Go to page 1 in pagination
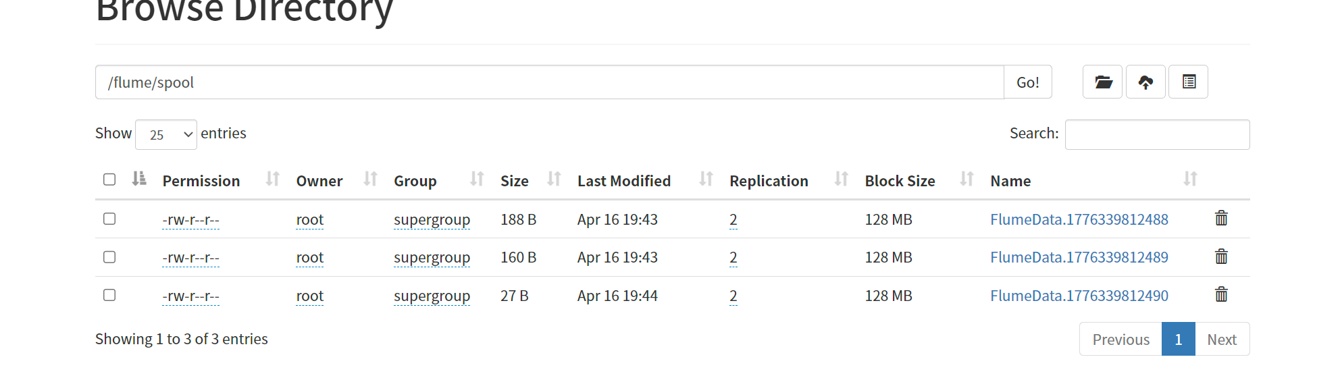 coord(1178,339)
